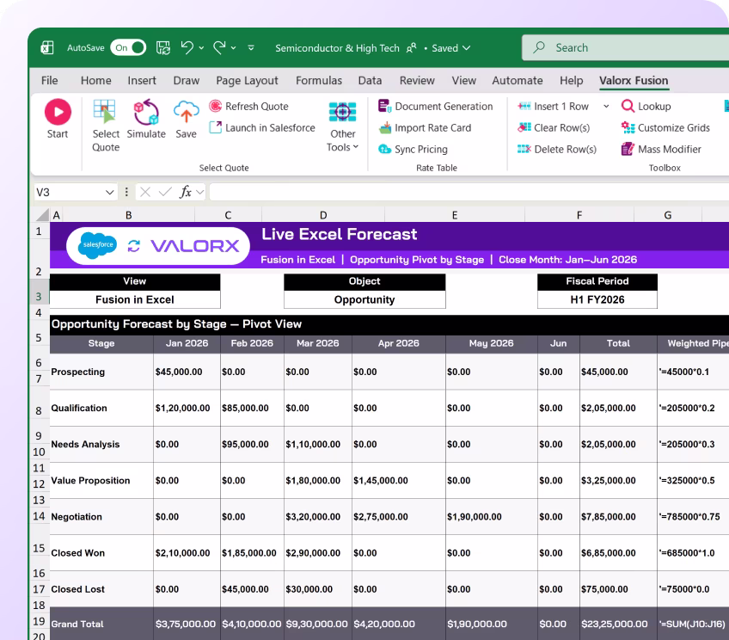Expand the fx function dropdown chevron

[200, 192]
